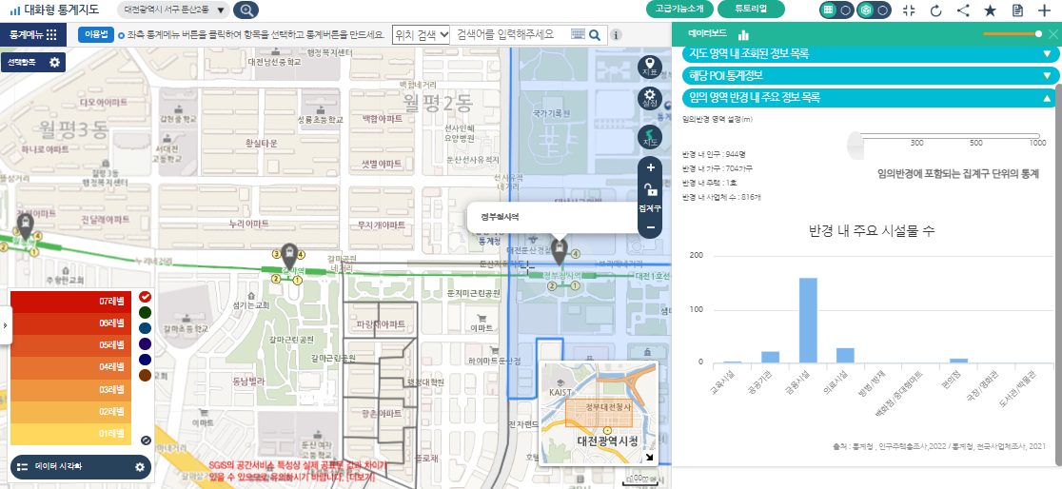Click the star bookmark icon
The image size is (1062, 489).
click(x=990, y=10)
